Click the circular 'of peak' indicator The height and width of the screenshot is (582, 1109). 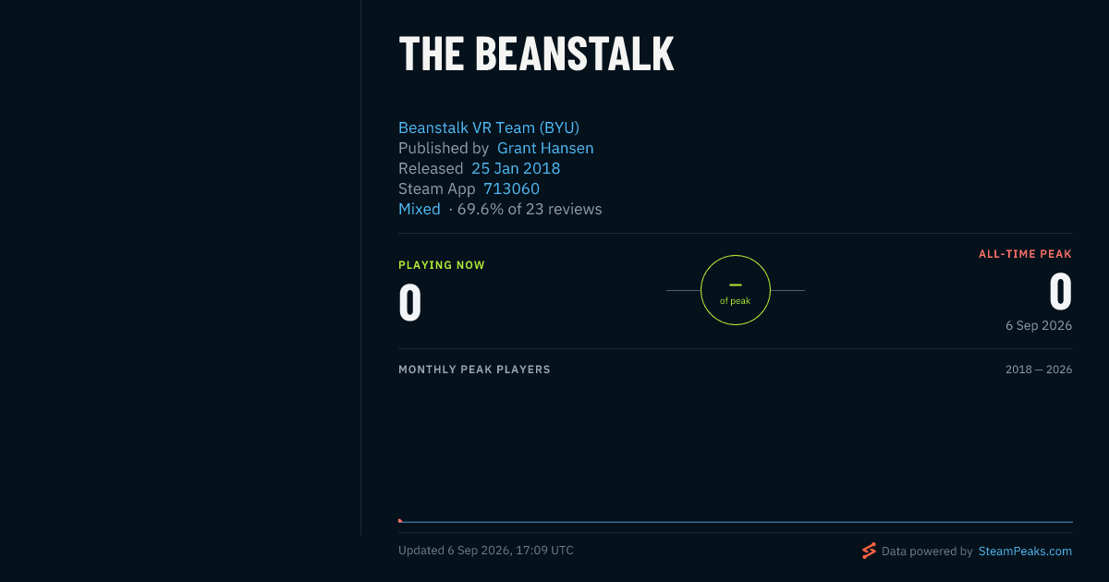point(736,290)
